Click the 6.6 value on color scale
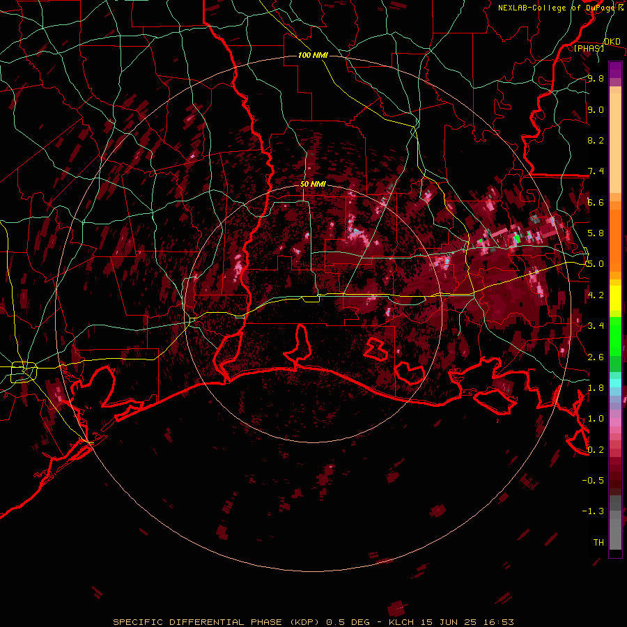 click(596, 202)
